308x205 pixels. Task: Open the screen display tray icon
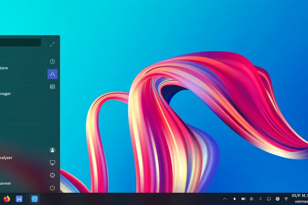pos(268,199)
